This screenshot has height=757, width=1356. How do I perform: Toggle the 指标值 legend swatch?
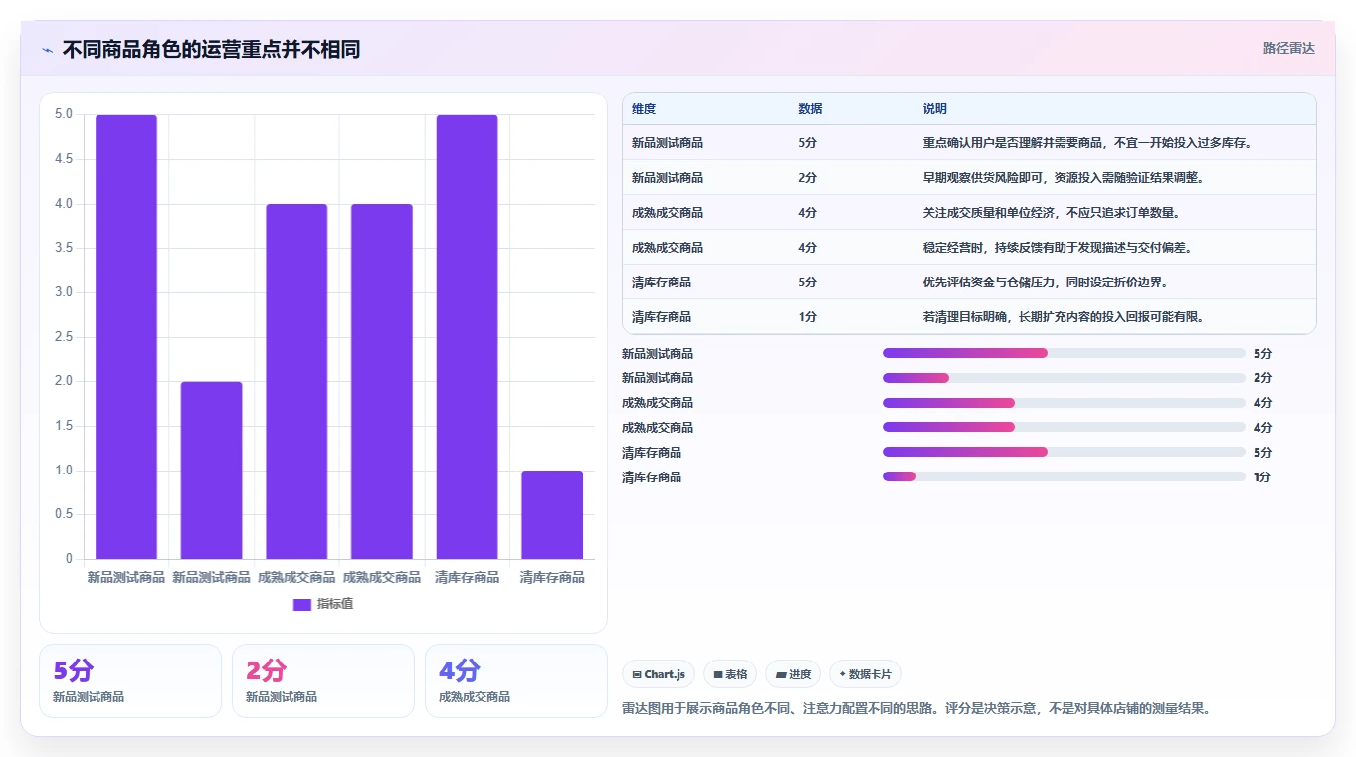[x=302, y=605]
